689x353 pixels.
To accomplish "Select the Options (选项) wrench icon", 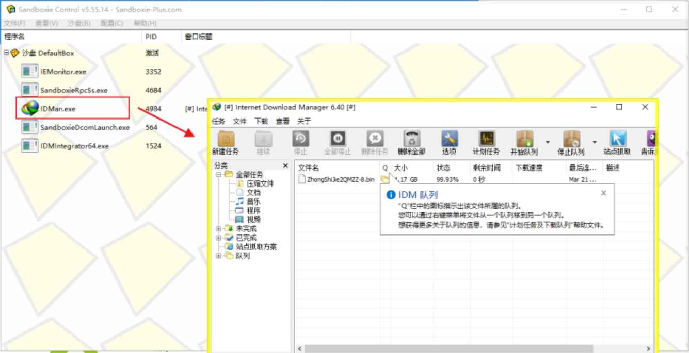I will pos(448,140).
